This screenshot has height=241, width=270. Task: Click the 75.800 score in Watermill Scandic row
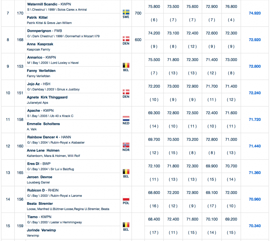click(x=154, y=6)
